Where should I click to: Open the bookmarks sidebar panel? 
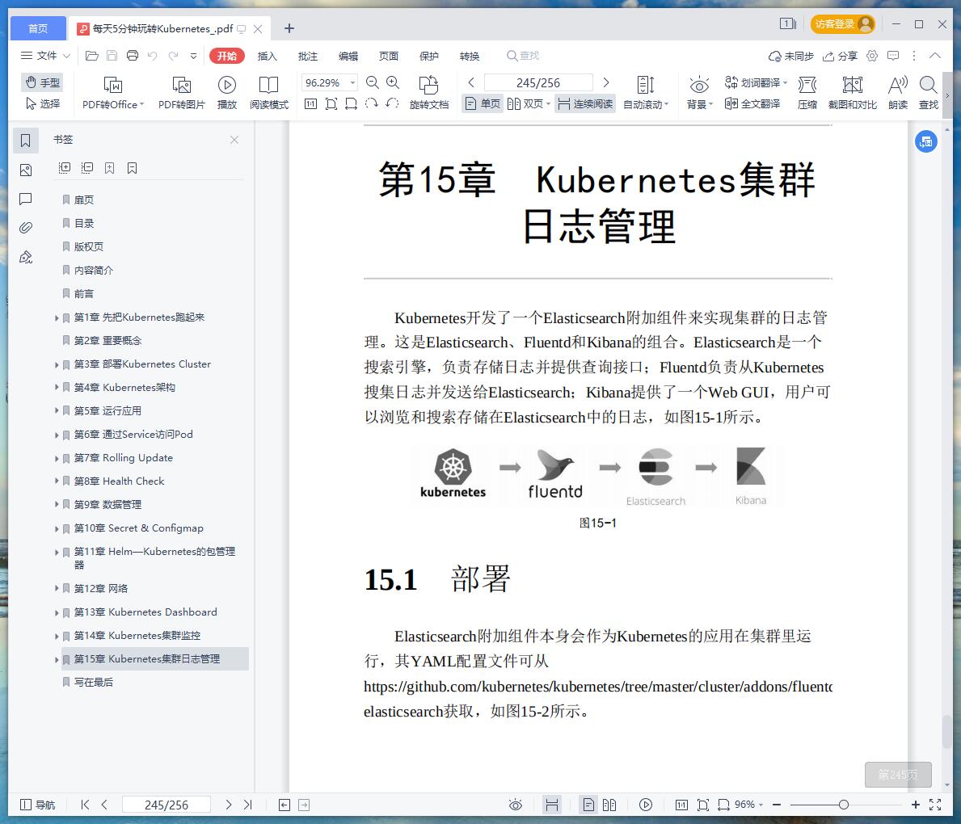[26, 141]
